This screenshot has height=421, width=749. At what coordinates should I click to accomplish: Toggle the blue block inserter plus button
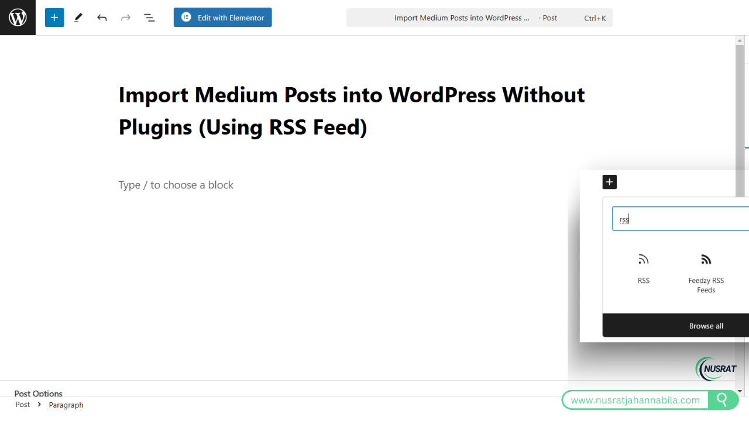pos(54,18)
